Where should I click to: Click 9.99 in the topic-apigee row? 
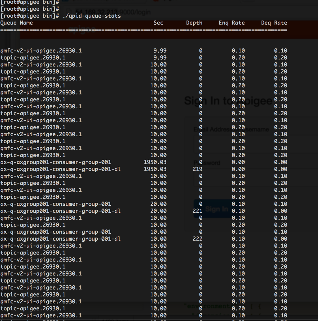160,58
